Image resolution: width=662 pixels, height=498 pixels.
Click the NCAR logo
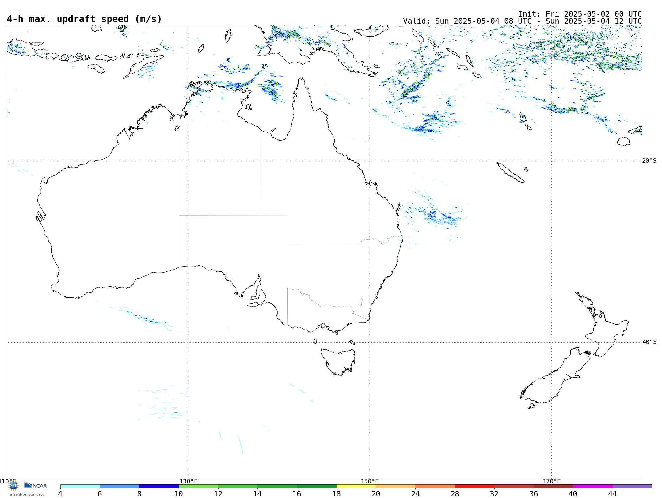pos(35,485)
